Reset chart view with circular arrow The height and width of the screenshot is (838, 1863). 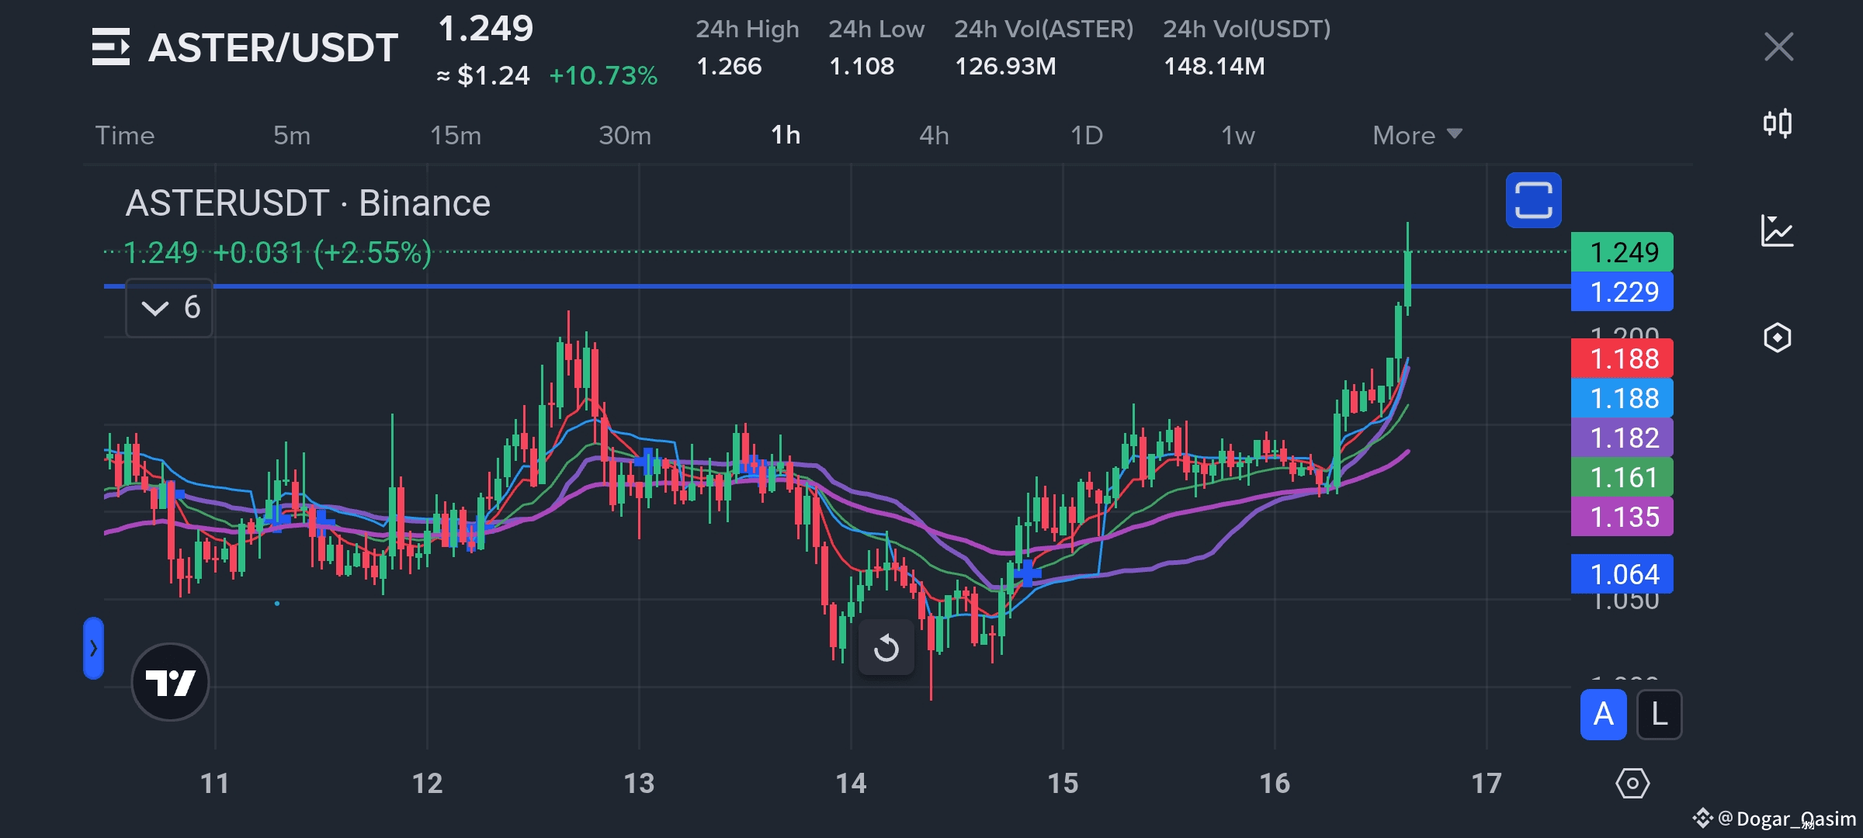tap(886, 648)
